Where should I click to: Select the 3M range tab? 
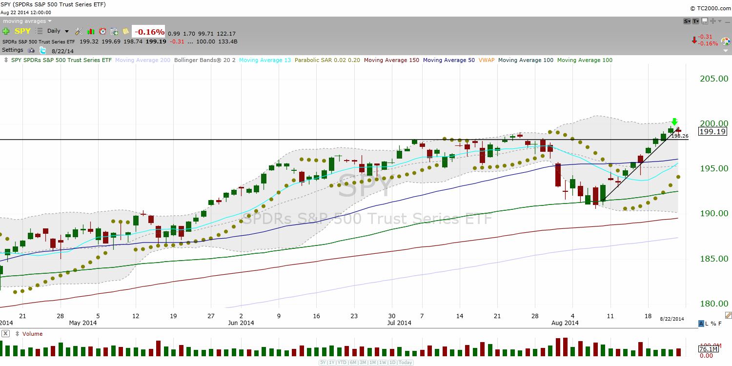tap(363, 363)
